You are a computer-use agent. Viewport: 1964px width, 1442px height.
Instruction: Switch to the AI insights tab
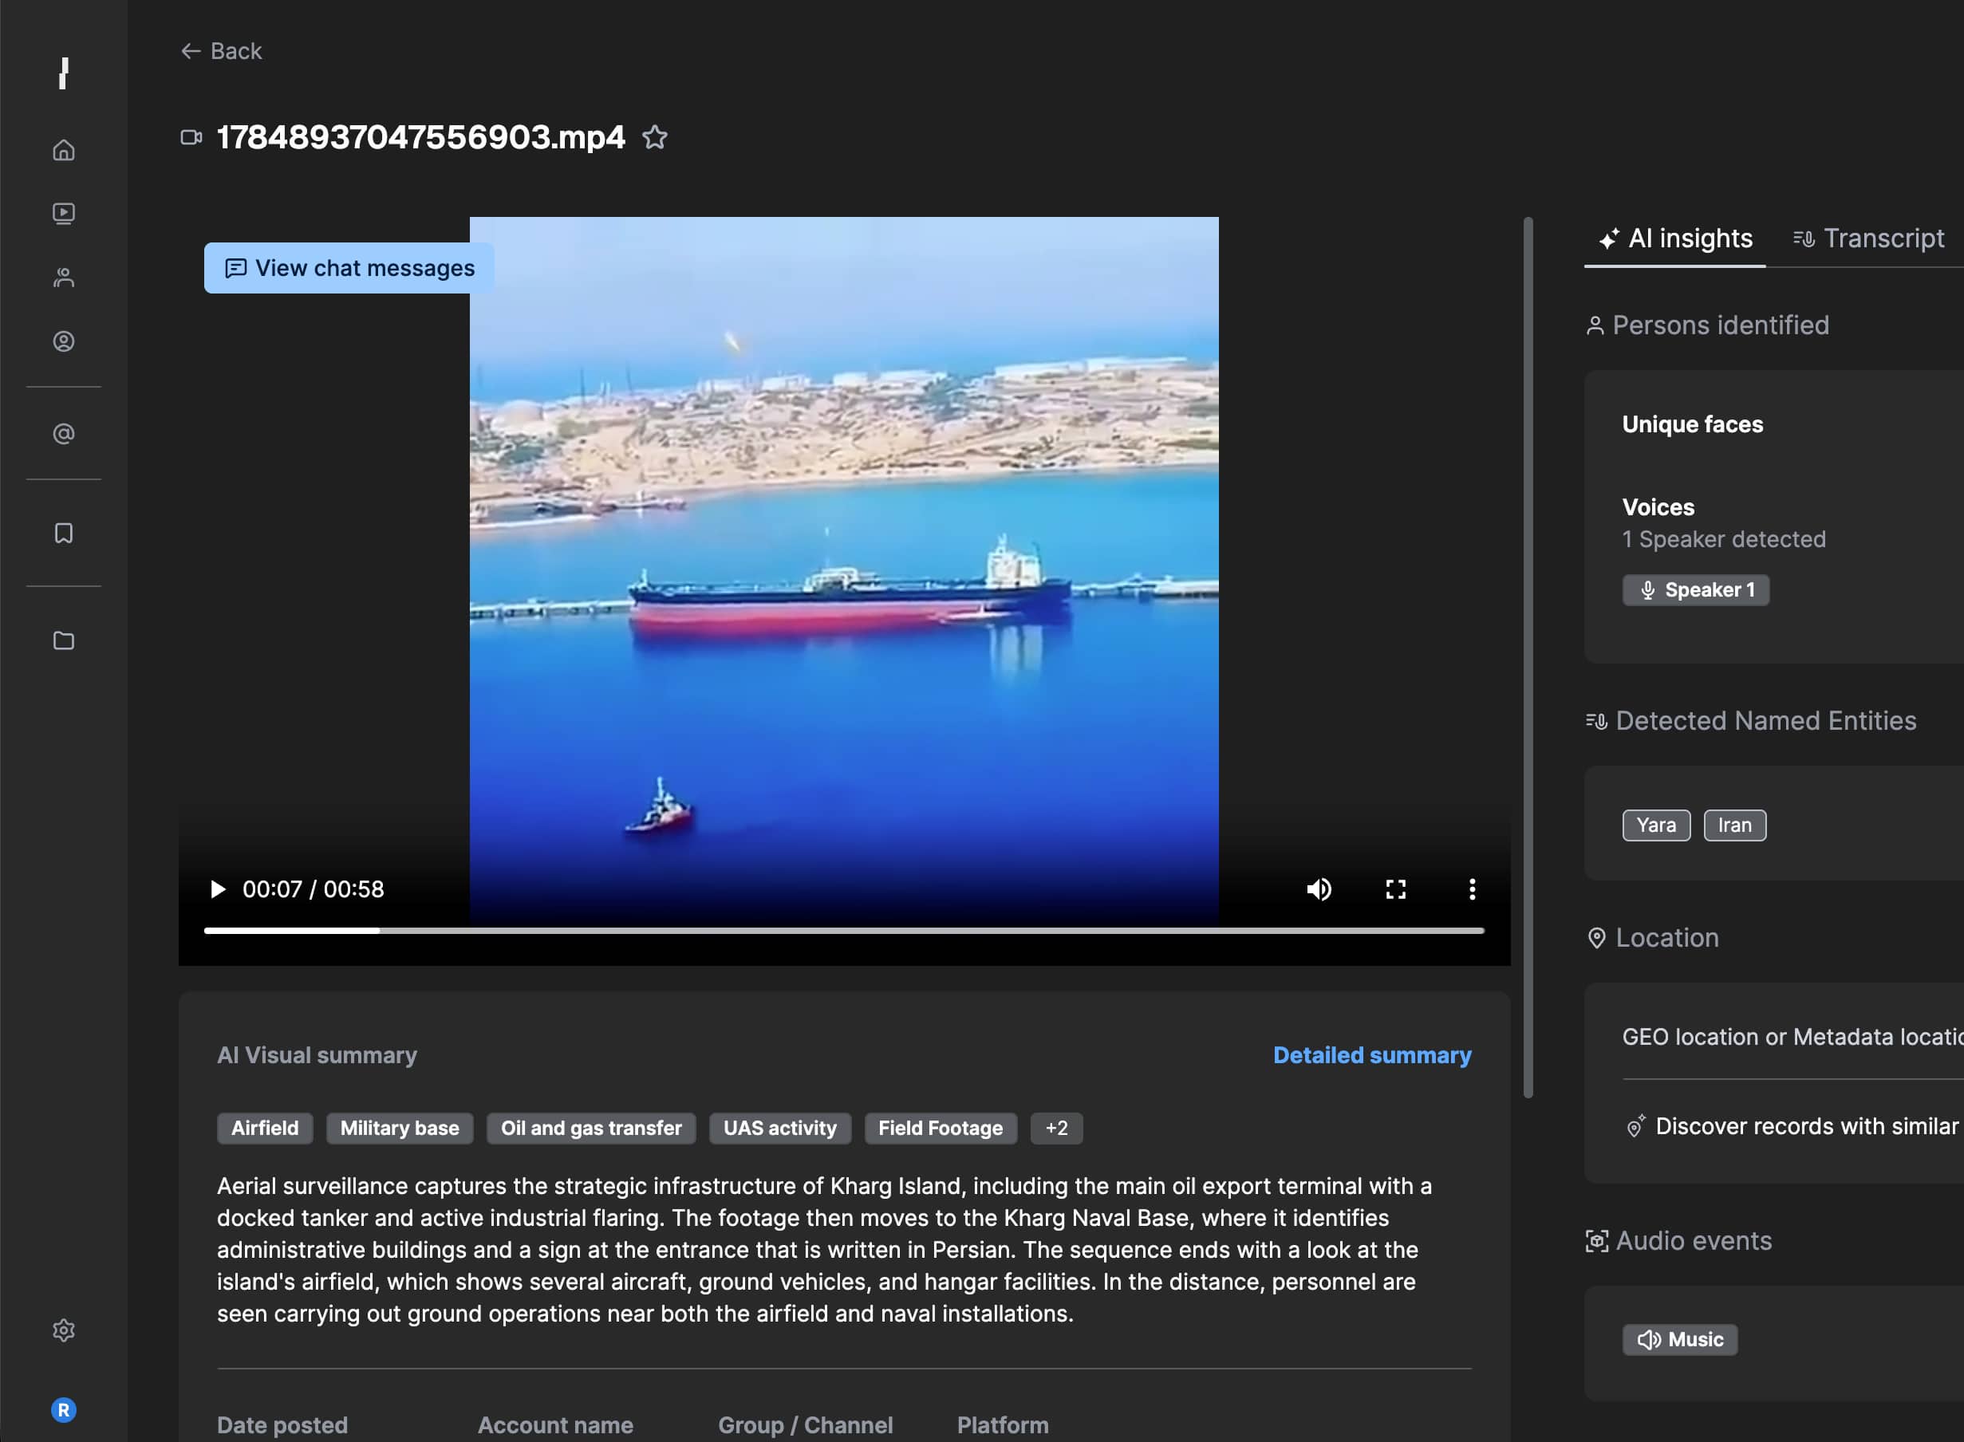tap(1675, 238)
